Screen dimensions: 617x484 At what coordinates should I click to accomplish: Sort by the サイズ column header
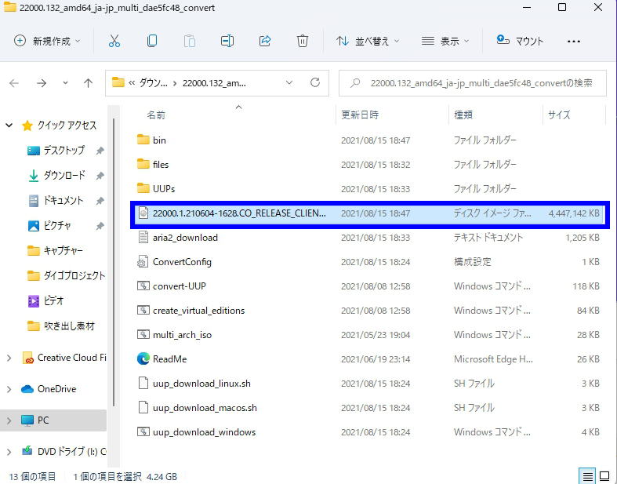559,115
